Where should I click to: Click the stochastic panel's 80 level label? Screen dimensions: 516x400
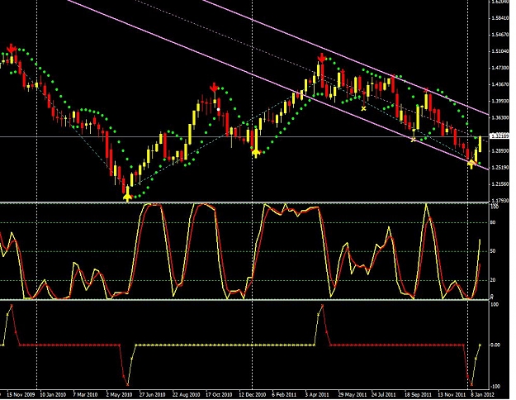tap(493, 223)
